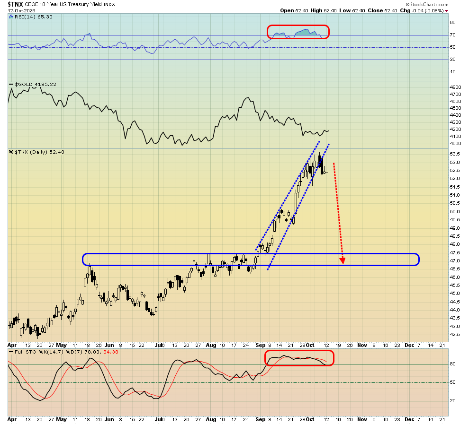
Task: Click 'Apr' on the date axis under the stochastic panel
Action: (x=12, y=419)
